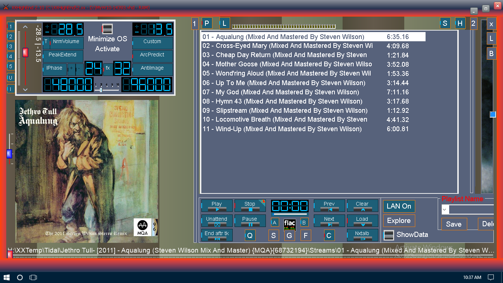Clear the playlist with Clear
503x283 pixels.
(x=362, y=206)
